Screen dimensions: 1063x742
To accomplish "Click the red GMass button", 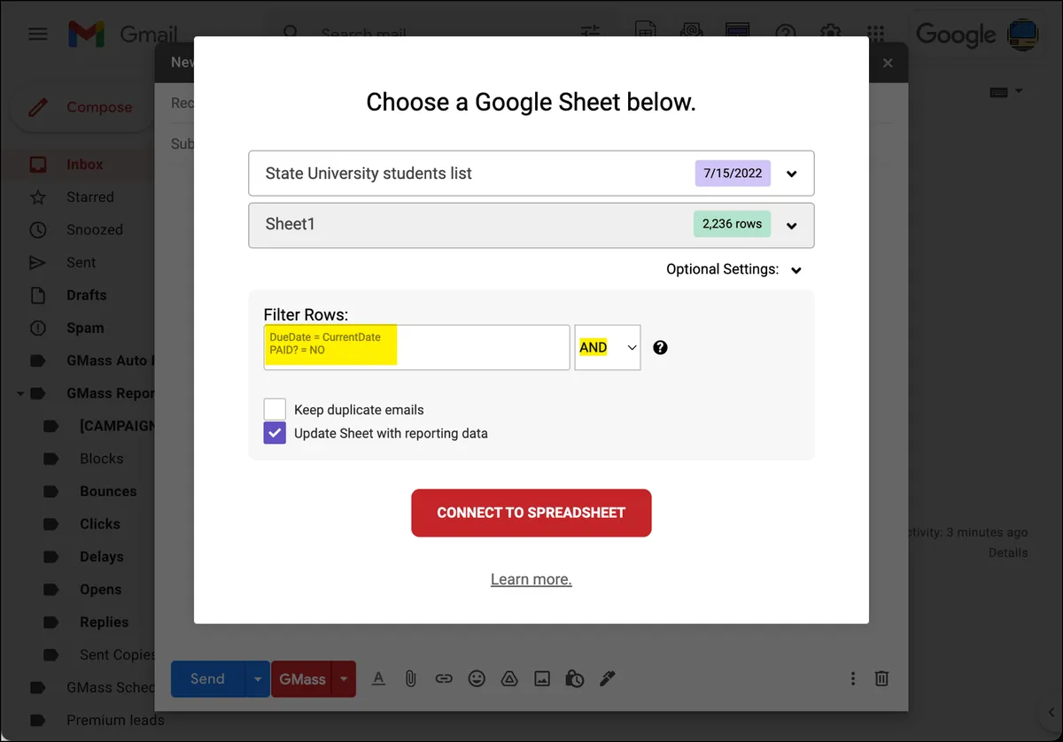I will pyautogui.click(x=302, y=679).
